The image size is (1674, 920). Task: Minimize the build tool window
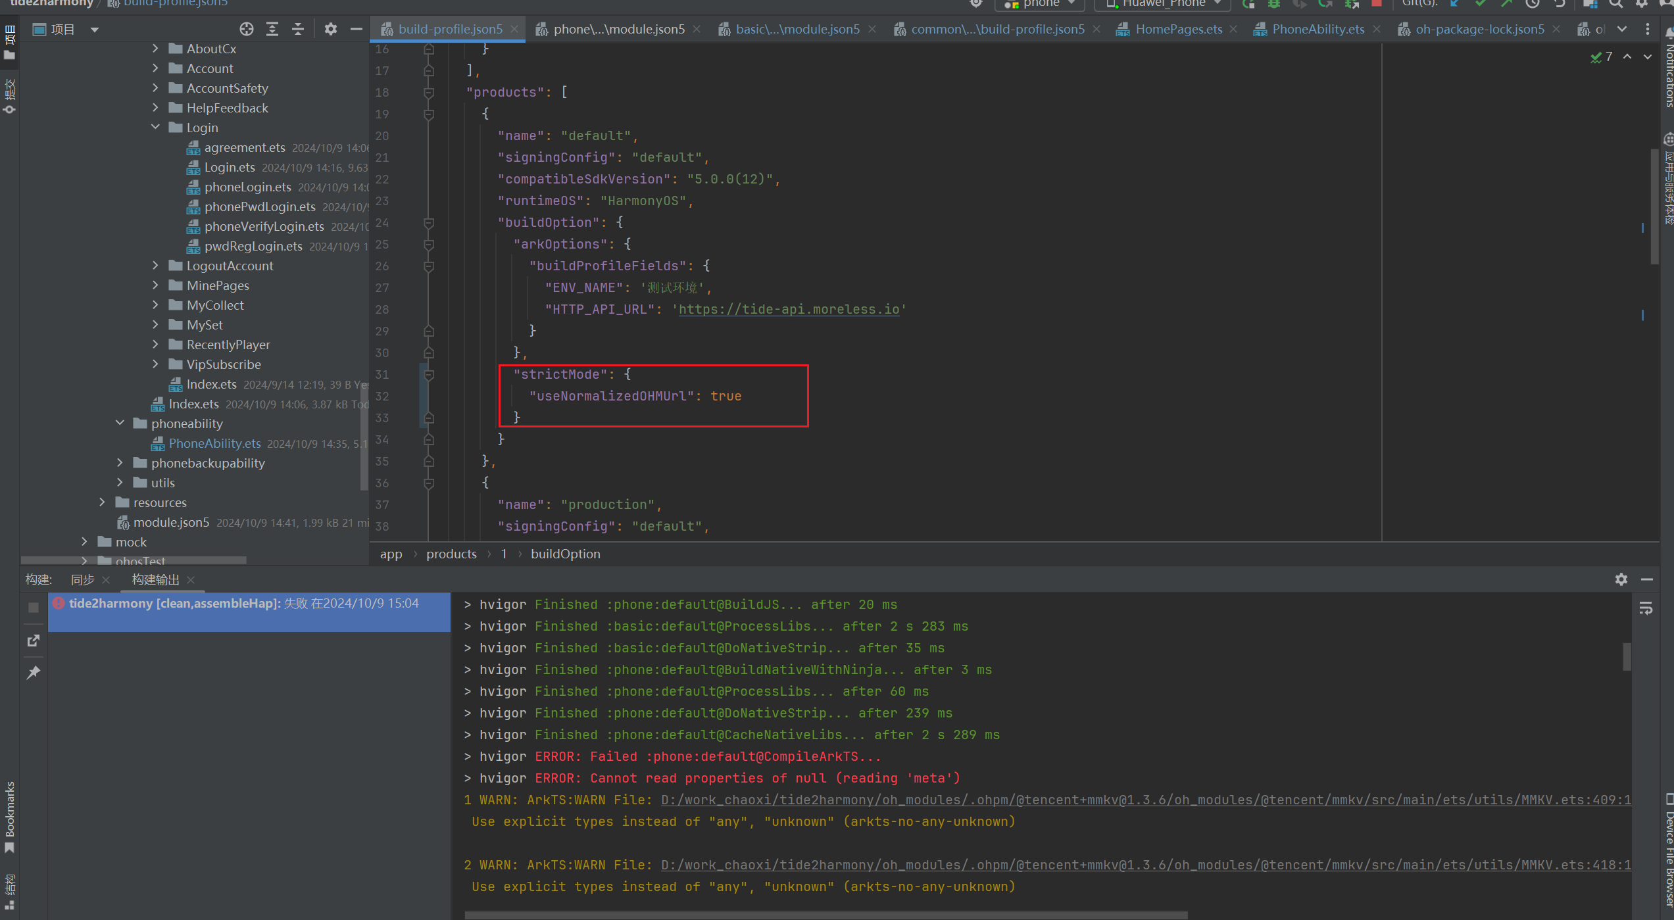coord(1647,579)
